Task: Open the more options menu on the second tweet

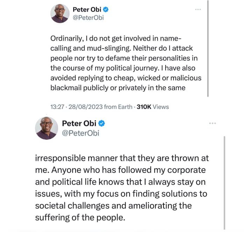Action: (213, 123)
